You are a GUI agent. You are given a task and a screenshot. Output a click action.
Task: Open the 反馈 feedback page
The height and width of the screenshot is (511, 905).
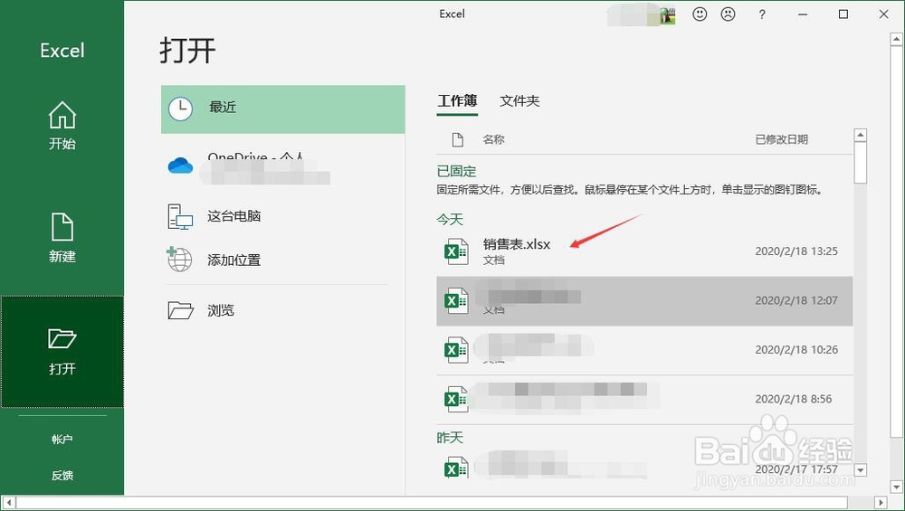point(62,475)
